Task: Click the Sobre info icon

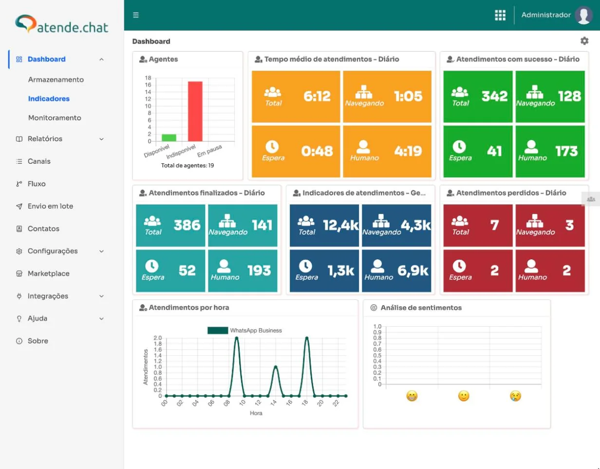Action: tap(19, 341)
